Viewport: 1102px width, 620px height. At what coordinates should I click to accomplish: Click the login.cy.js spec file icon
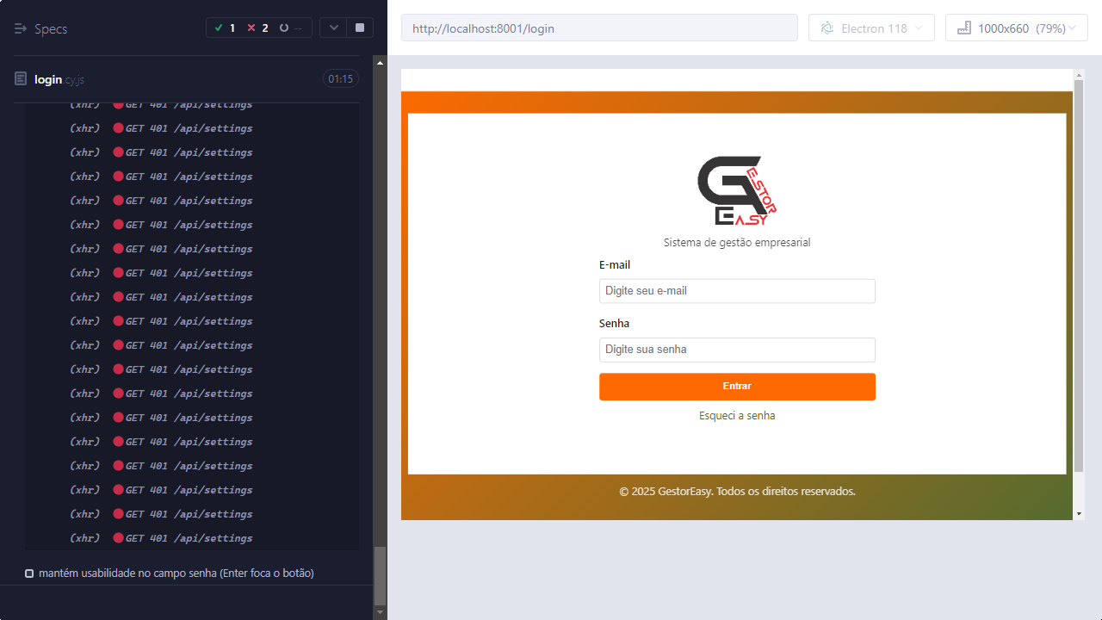pyautogui.click(x=21, y=79)
